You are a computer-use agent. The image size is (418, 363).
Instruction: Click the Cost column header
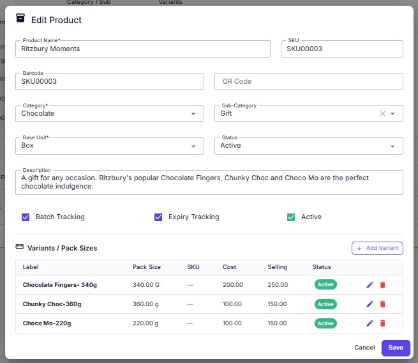coord(229,267)
